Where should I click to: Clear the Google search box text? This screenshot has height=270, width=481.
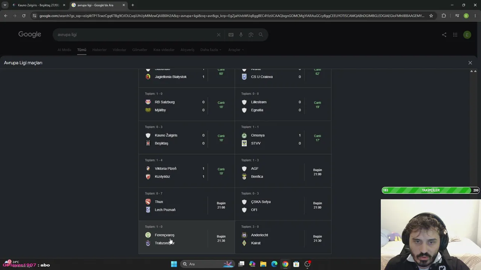219,34
